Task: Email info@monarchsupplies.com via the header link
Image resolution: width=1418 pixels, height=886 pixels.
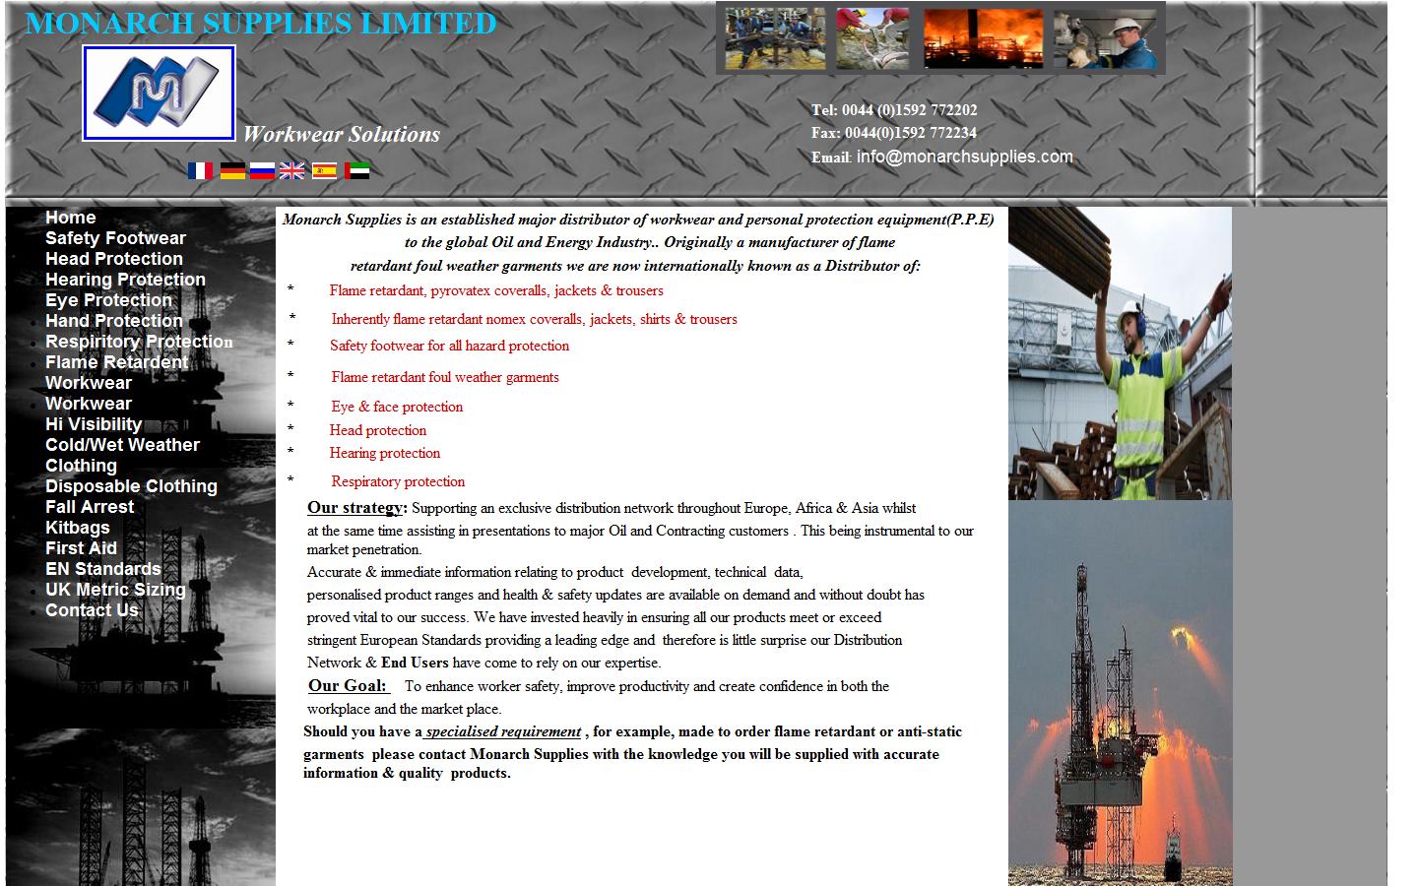Action: click(964, 156)
